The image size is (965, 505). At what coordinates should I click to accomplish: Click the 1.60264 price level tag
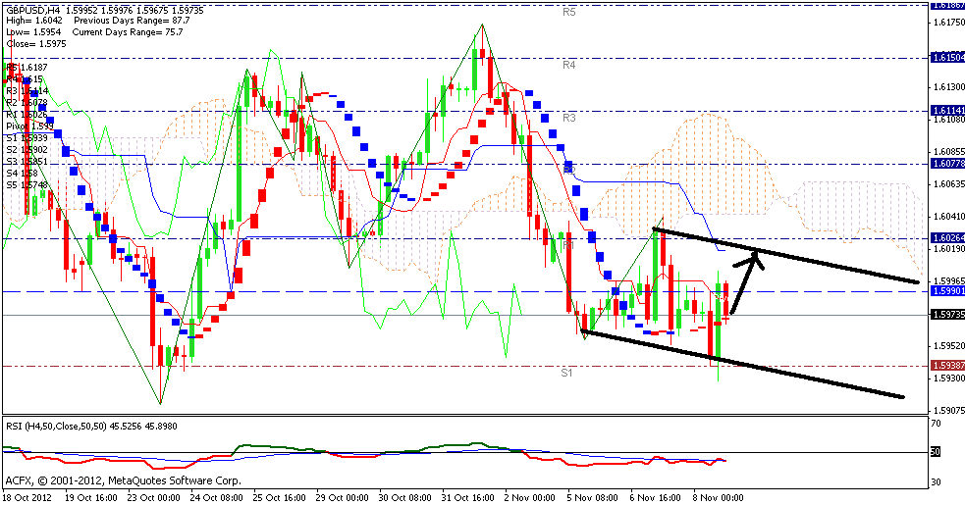947,237
